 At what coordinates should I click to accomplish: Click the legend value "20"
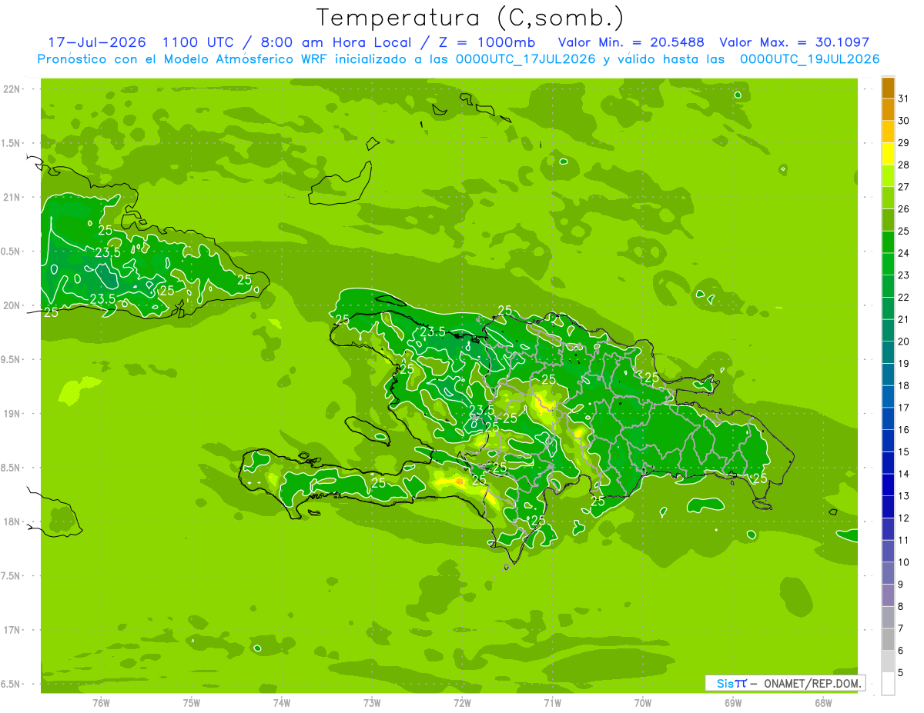pos(904,341)
